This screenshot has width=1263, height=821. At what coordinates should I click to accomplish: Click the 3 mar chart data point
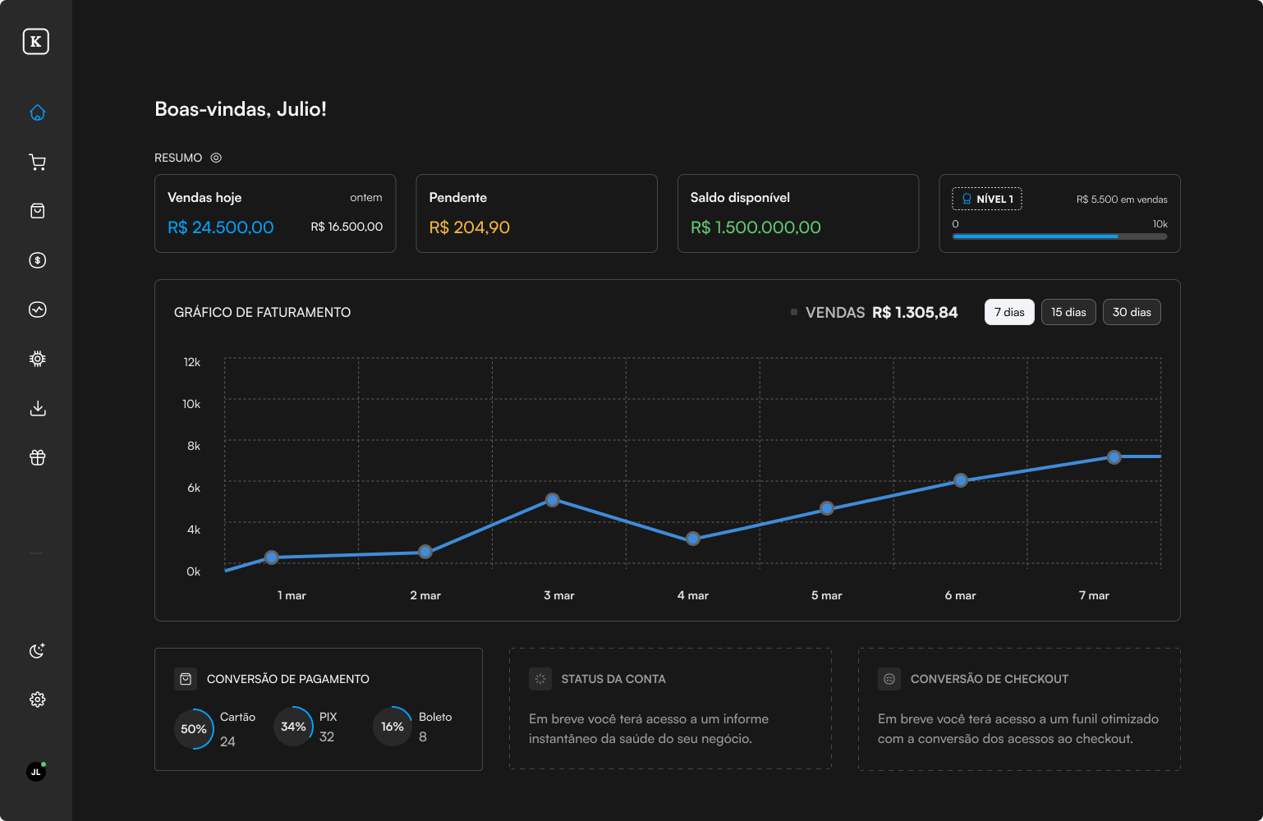coord(553,500)
